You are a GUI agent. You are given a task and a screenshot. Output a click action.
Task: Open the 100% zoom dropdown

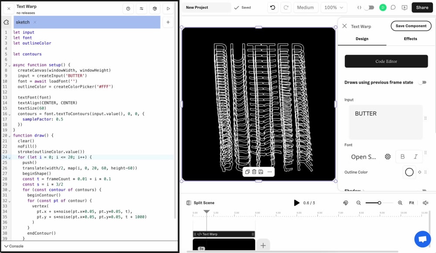(334, 7)
